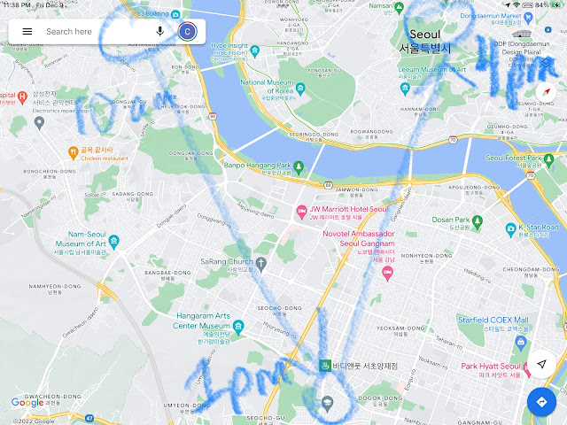
Task: Select the Leeum Museum of Art pin
Action: pyautogui.click(x=405, y=89)
